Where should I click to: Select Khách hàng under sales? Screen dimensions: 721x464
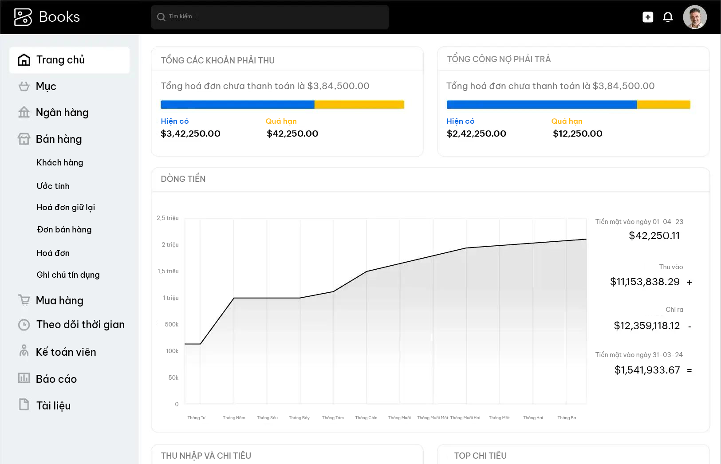[x=60, y=163]
